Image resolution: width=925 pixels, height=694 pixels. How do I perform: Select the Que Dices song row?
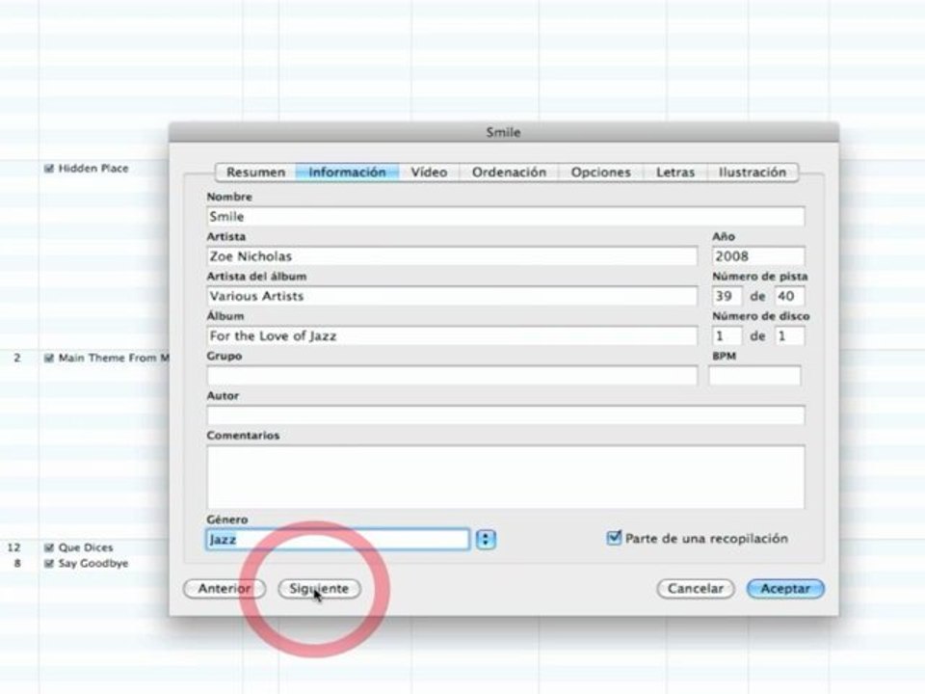[x=86, y=547]
